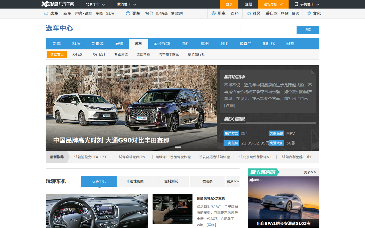Click [详细] in 编辑点评 panel
The image size is (365, 228).
[230, 105]
